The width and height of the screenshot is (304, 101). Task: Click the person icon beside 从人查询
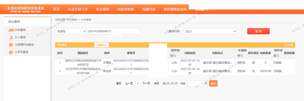tap(11, 37)
